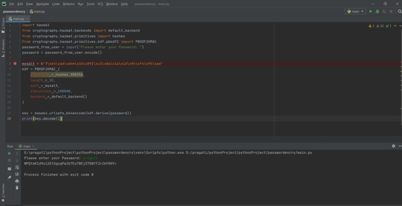402x206 pixels.
Task: Click main.py in the breadcrumb bar
Action: point(37,11)
